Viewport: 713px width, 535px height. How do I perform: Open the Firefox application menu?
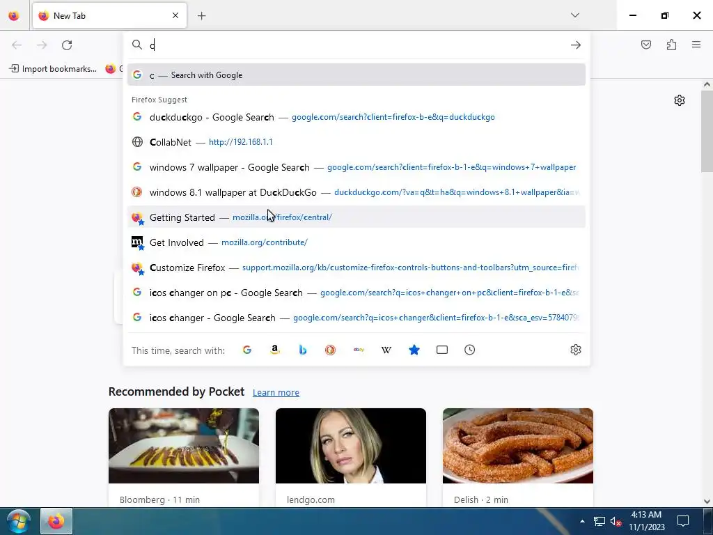(x=696, y=45)
